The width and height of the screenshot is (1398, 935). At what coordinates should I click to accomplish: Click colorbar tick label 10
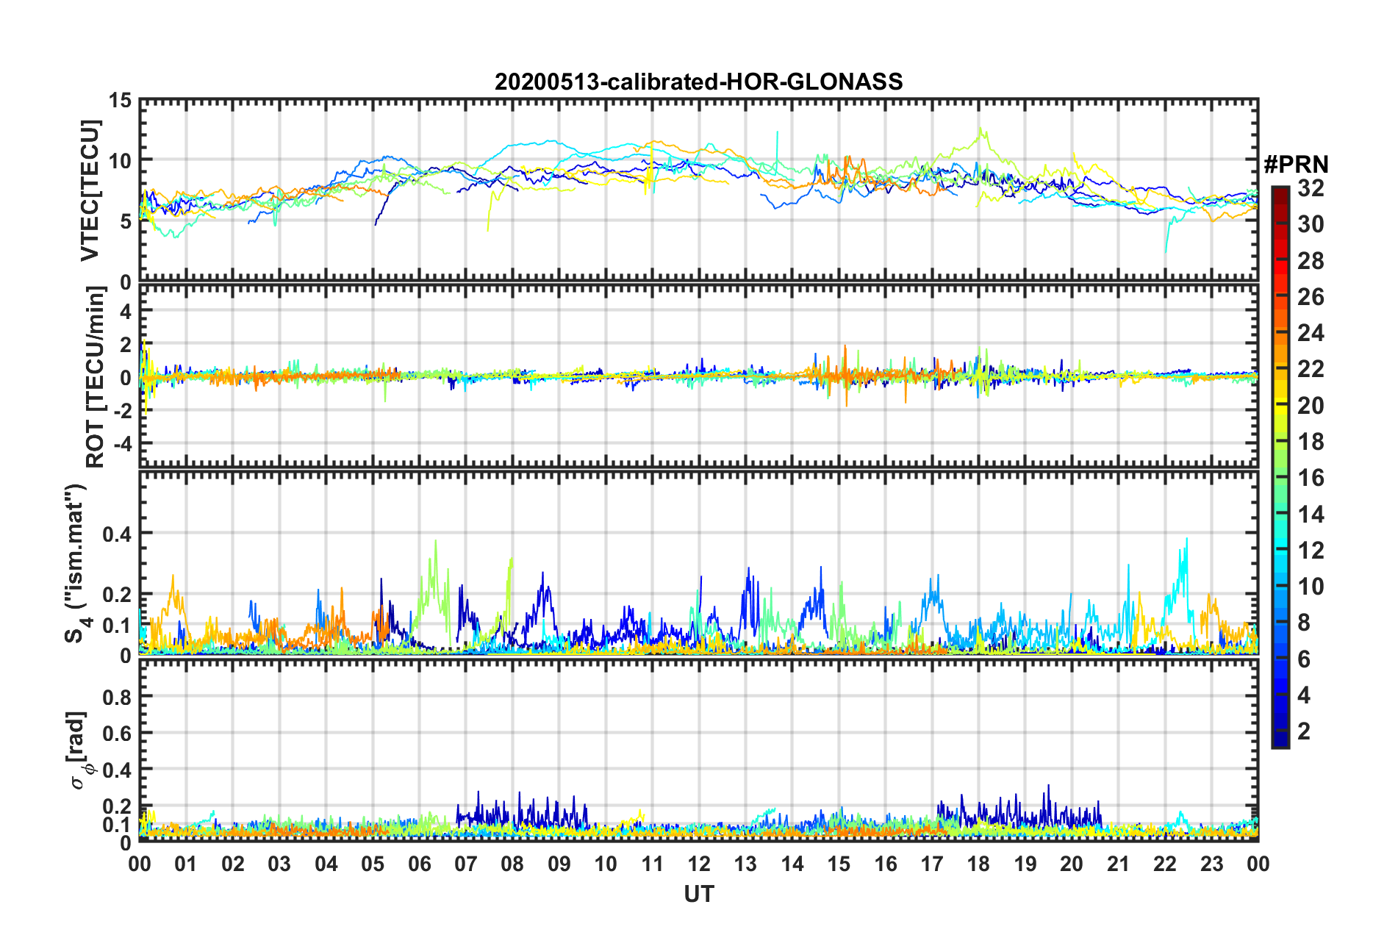pos(1311,587)
